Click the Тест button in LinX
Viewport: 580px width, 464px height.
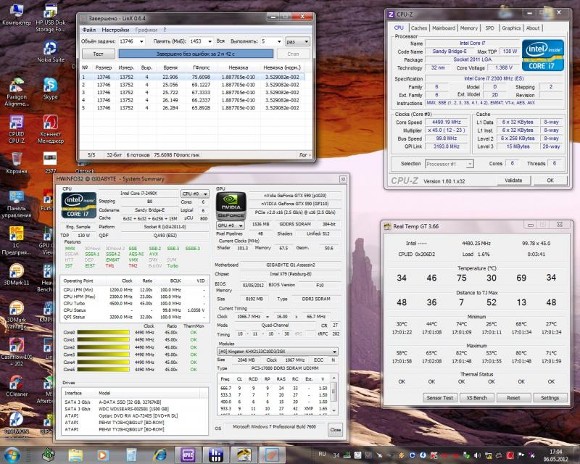[98, 54]
